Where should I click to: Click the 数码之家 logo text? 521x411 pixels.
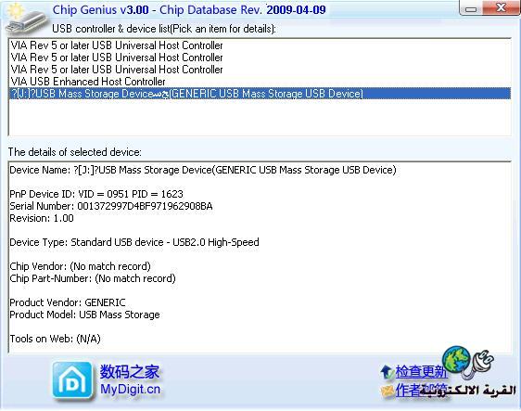[130, 371]
